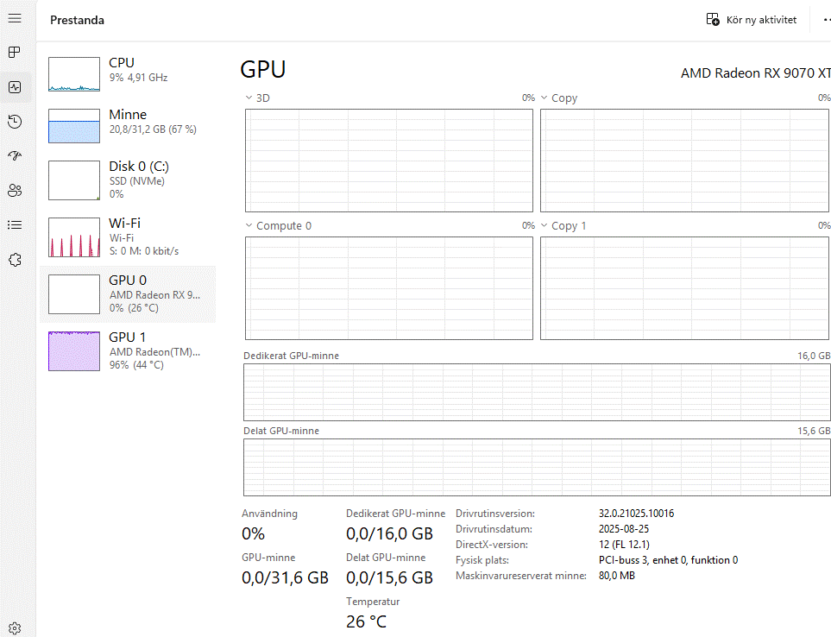Open the hamburger navigation menu

15,19
